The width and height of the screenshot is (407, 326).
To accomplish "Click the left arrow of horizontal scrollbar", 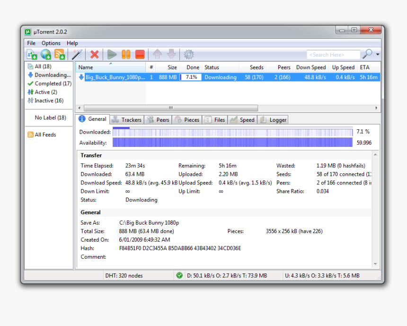I will 80,108.
